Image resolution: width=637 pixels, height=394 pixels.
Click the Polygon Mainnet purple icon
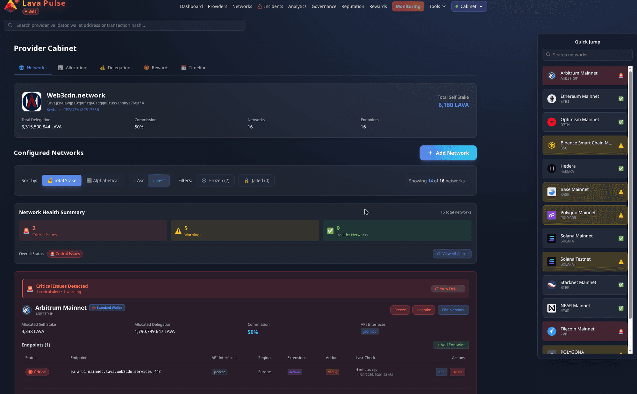(x=552, y=215)
